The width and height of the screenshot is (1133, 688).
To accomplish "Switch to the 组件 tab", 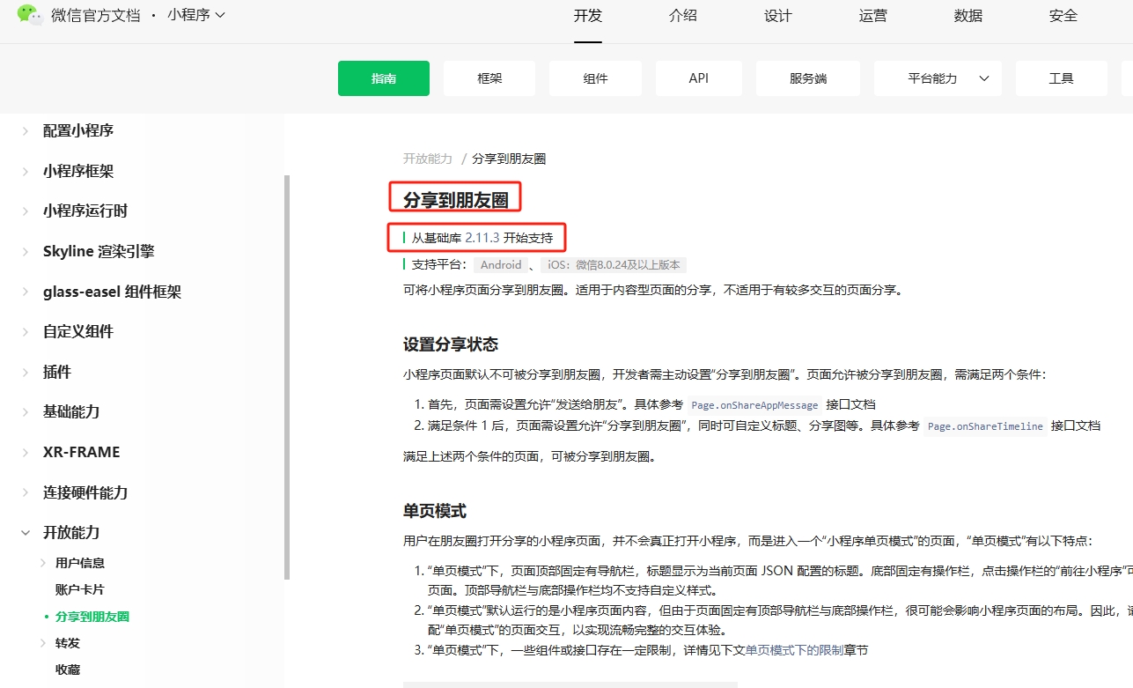I will pyautogui.click(x=595, y=78).
